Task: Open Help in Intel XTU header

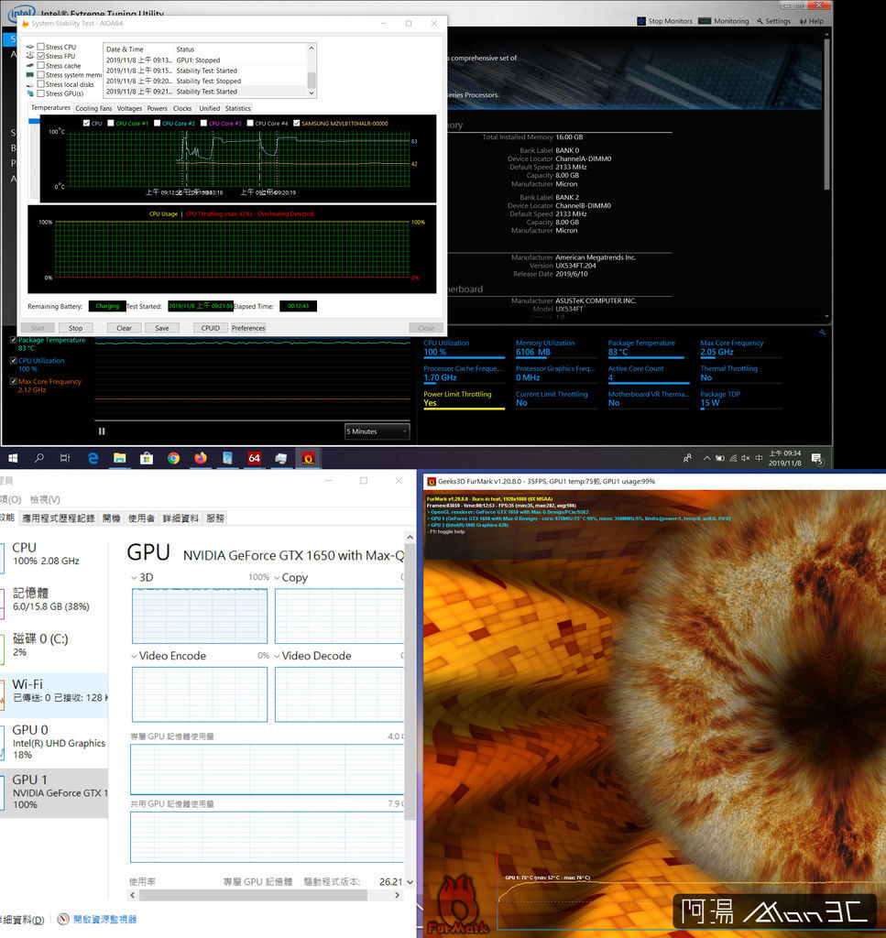Action: 812,21
